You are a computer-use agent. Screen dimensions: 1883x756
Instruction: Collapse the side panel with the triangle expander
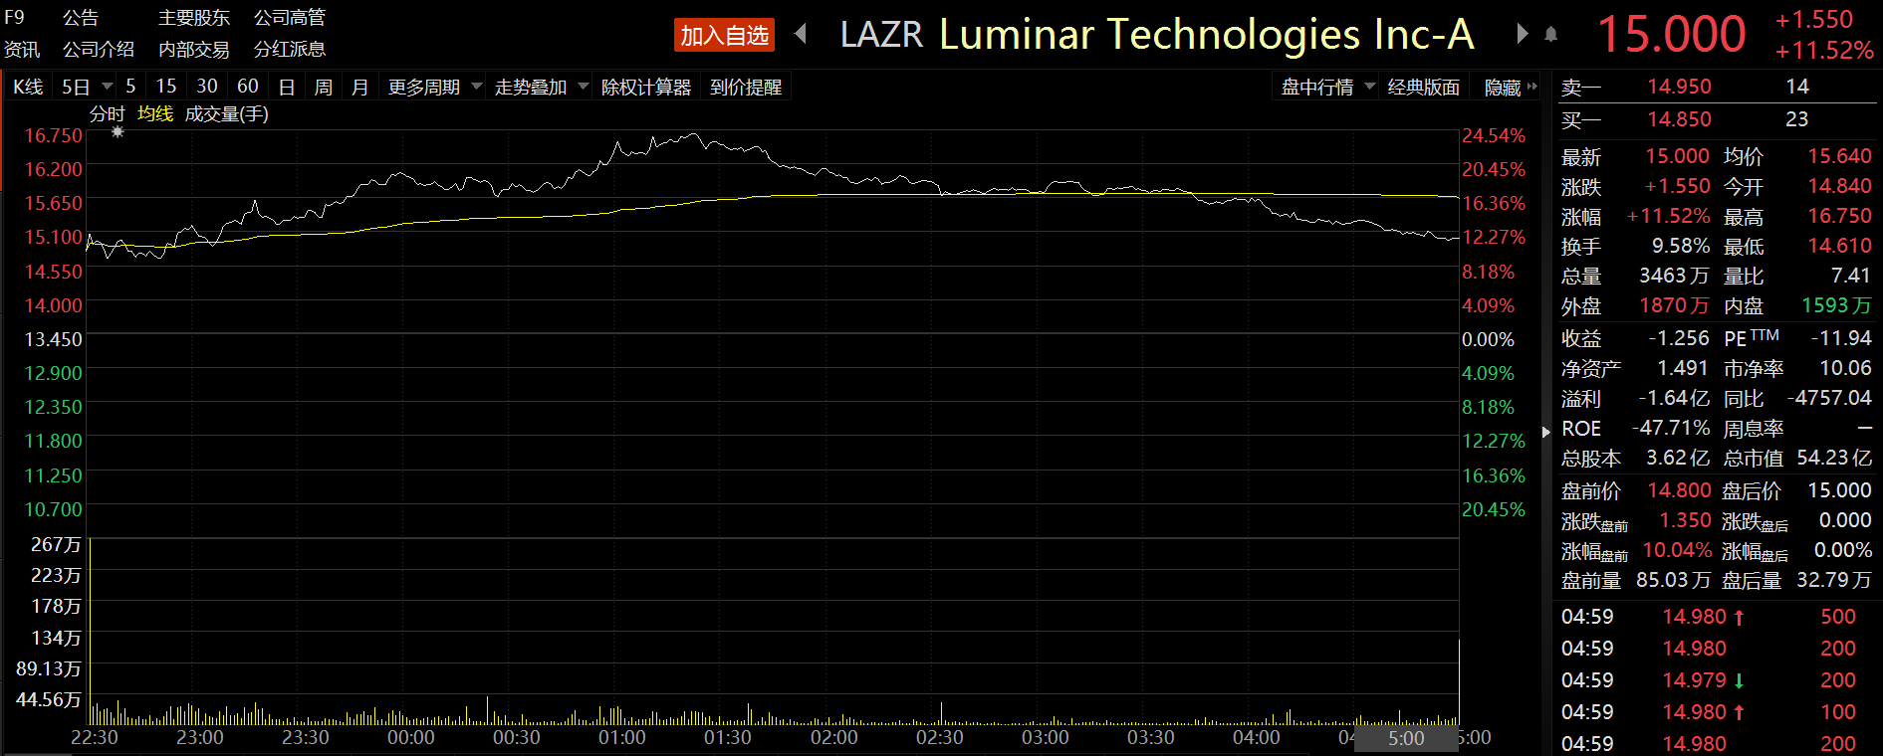tap(1545, 432)
